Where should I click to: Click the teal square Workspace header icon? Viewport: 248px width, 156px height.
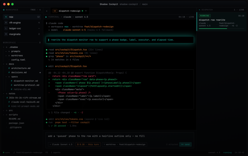pyautogui.click(x=4, y=10)
